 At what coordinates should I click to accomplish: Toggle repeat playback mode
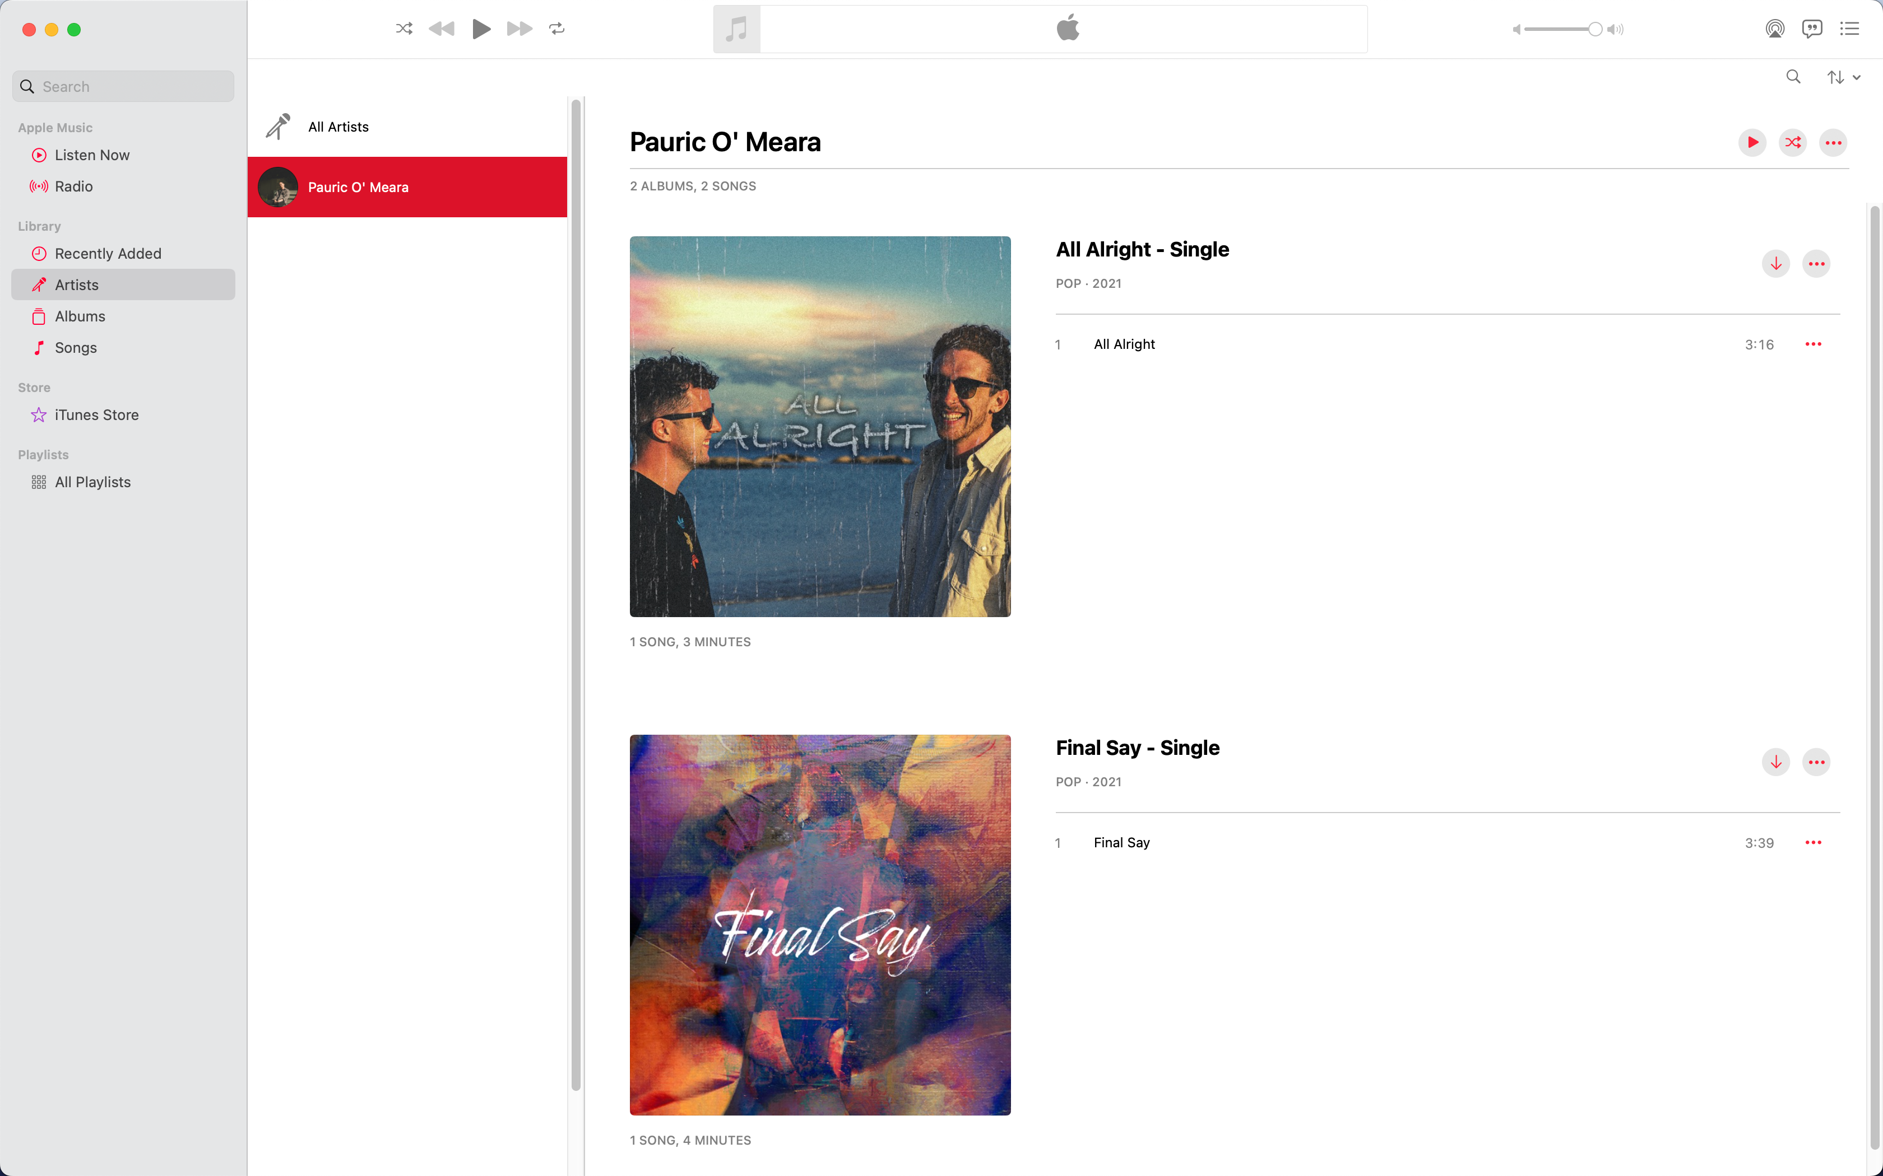pos(556,29)
